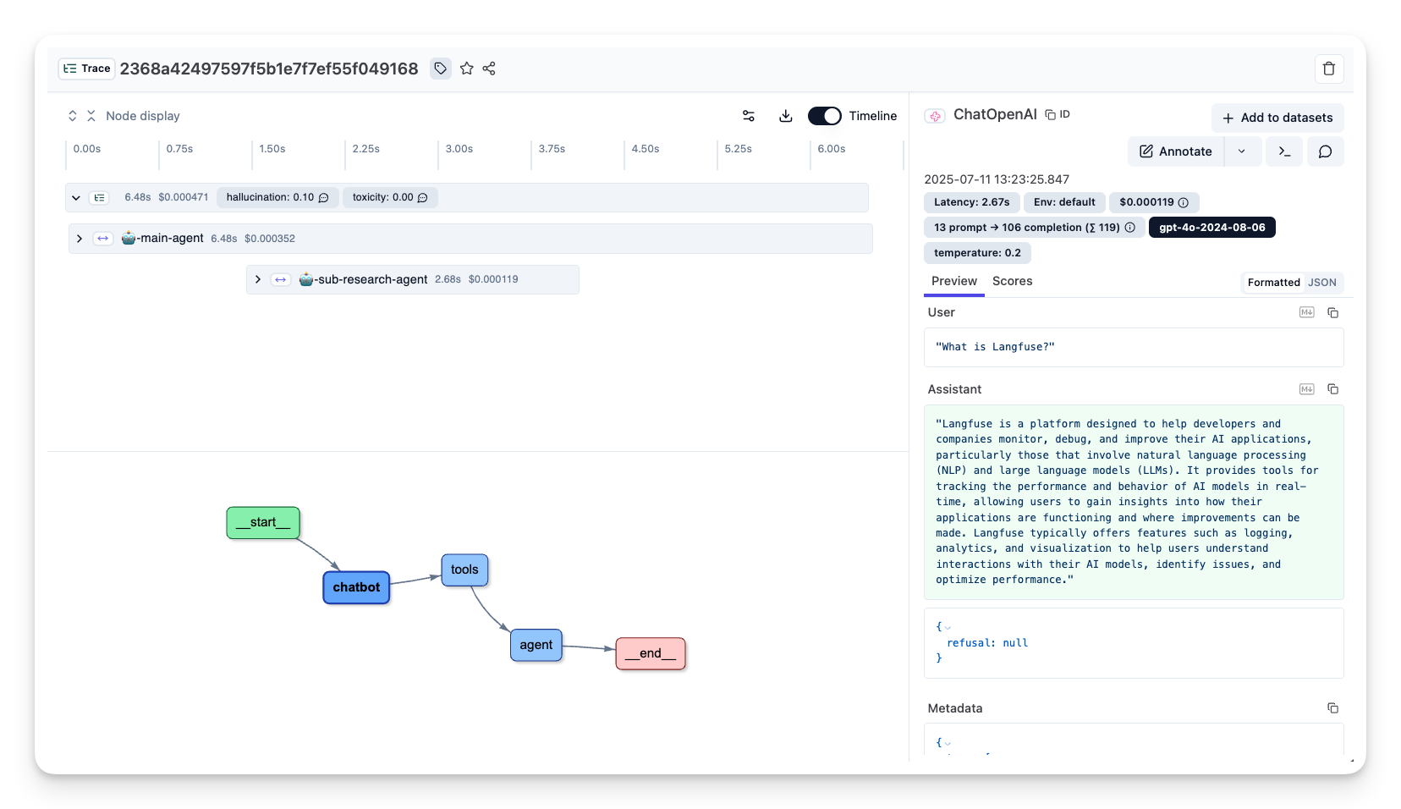The height and width of the screenshot is (809, 1401).
Task: Open the Annotate dropdown chevron
Action: click(1242, 151)
